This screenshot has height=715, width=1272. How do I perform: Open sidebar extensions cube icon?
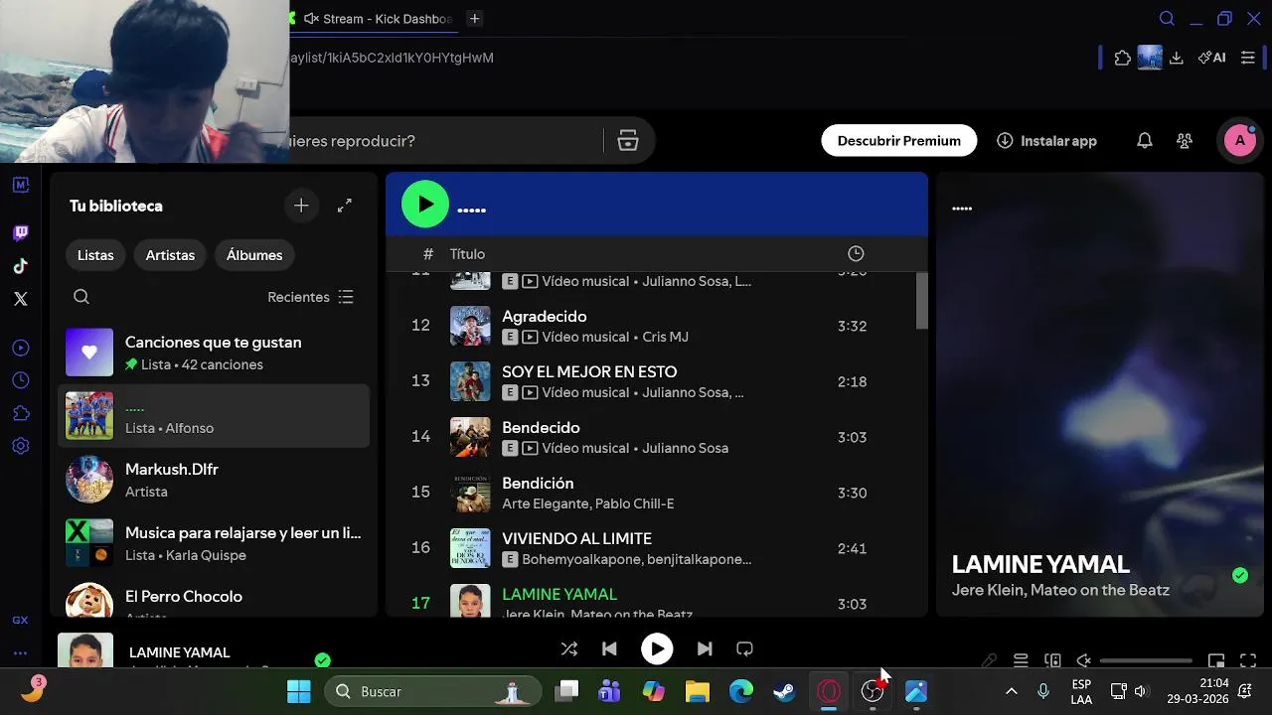(20, 413)
